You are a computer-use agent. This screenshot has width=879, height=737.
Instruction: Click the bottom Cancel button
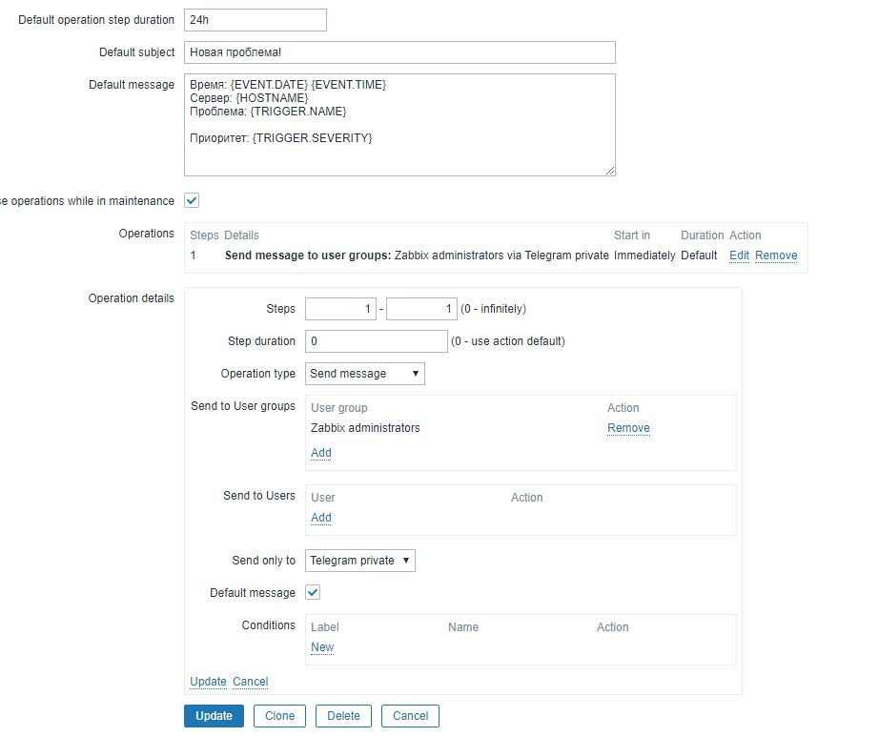tap(410, 716)
